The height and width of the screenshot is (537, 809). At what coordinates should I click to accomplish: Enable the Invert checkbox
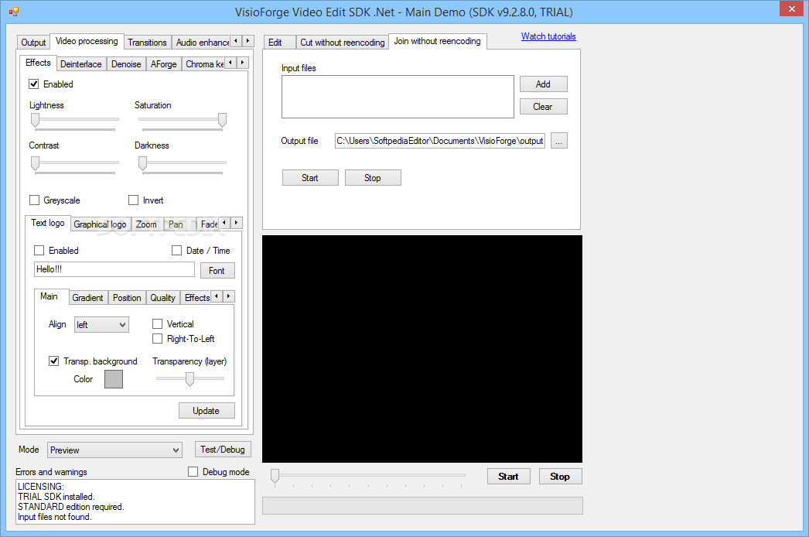tap(134, 200)
